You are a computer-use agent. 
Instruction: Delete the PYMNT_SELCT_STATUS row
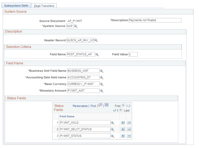(129, 129)
